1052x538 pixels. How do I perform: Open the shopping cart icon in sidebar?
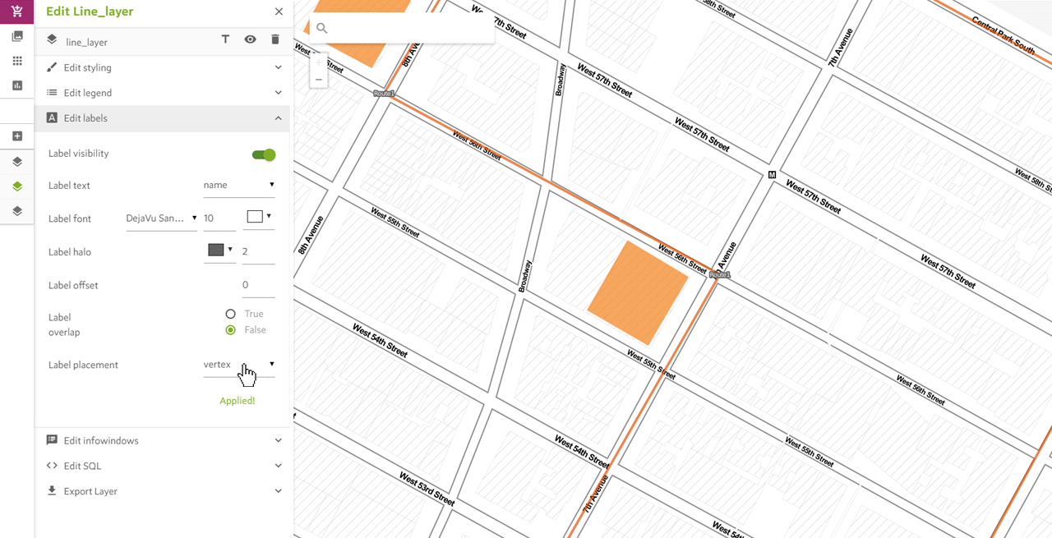[x=17, y=11]
